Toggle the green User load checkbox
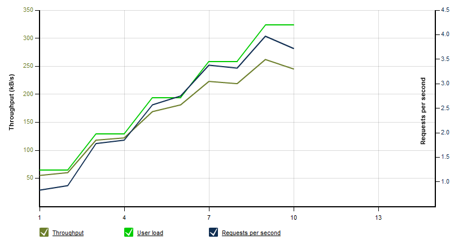 (129, 232)
